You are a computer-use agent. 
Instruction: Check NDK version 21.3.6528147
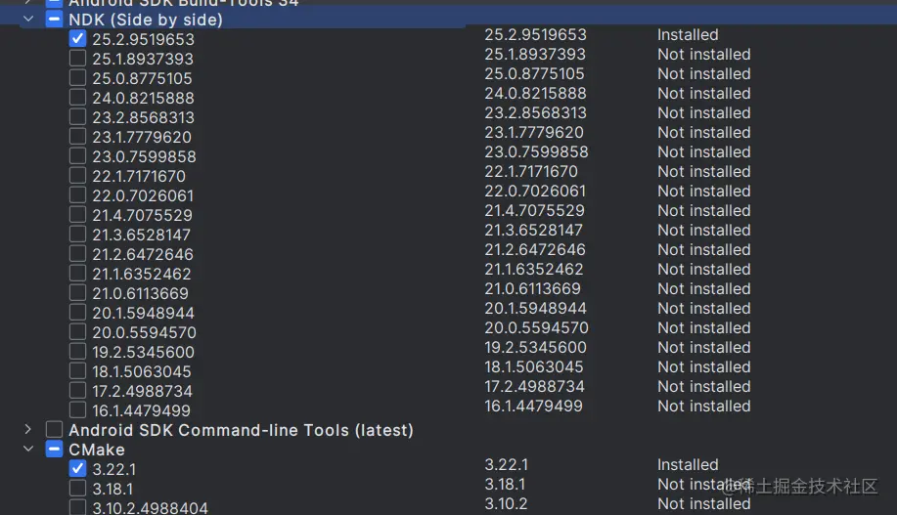[78, 234]
